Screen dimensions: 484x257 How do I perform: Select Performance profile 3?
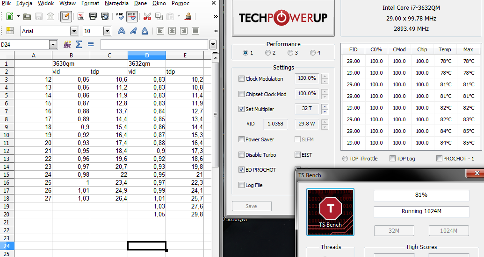point(290,53)
